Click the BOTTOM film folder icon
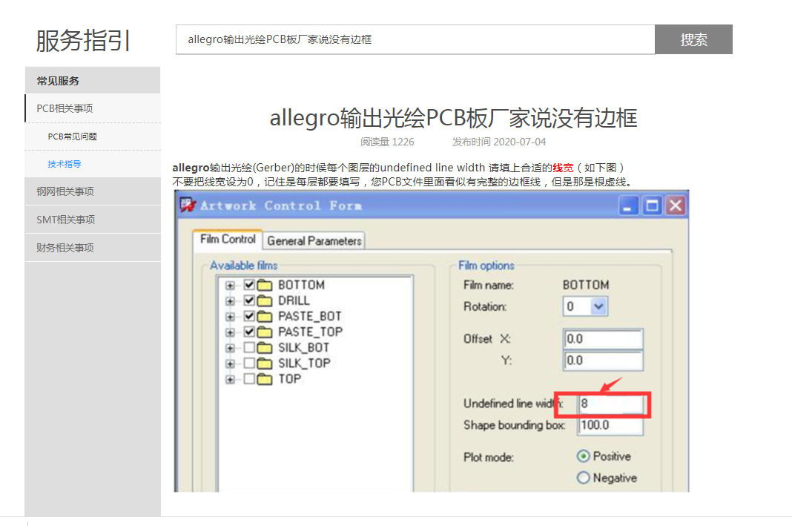Image resolution: width=792 pixels, height=526 pixels. (265, 285)
